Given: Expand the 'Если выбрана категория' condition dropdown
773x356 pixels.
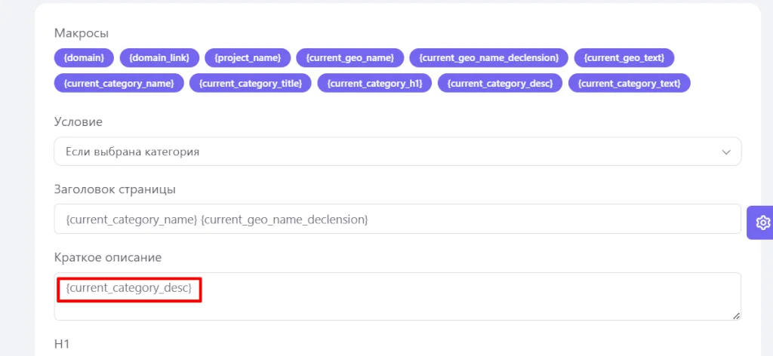Looking at the screenshot, I should [397, 152].
